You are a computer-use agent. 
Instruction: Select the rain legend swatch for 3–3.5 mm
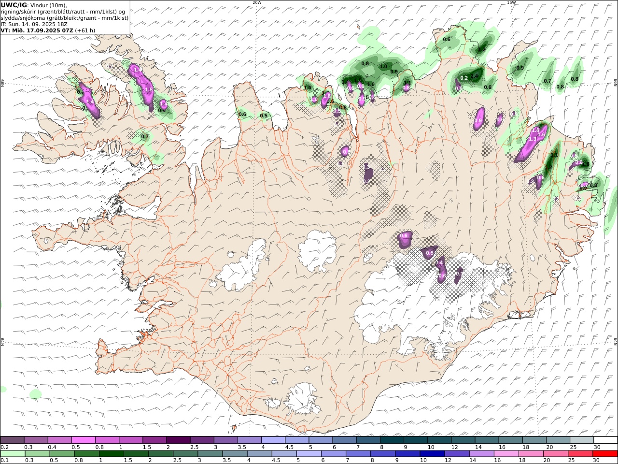click(210, 454)
